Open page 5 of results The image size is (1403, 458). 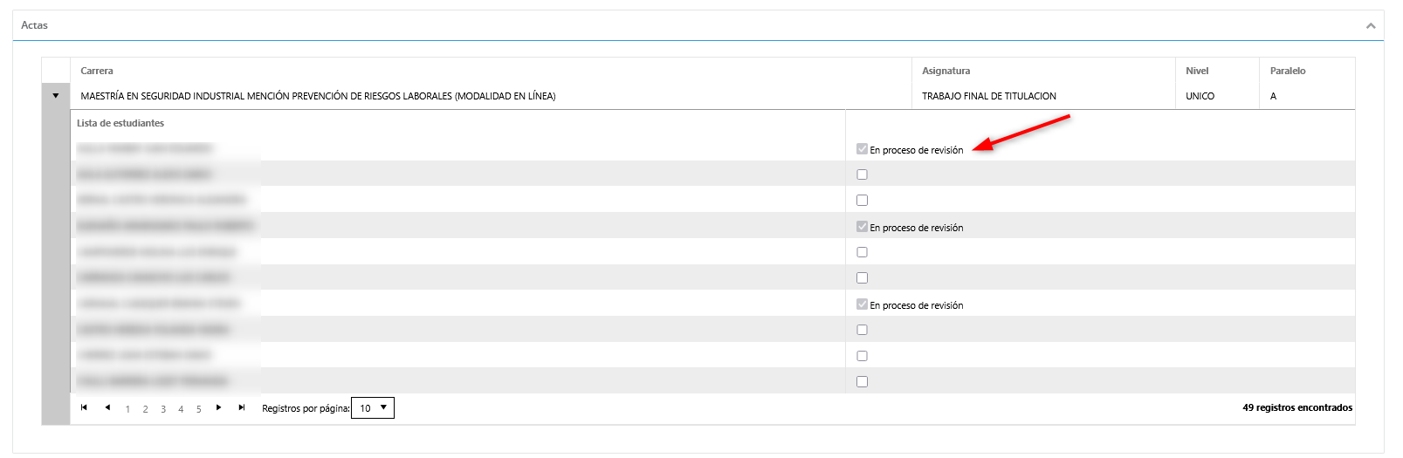click(199, 409)
